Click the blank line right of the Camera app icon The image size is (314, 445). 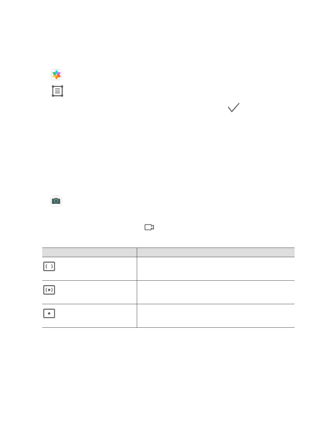pyautogui.click(x=158, y=201)
